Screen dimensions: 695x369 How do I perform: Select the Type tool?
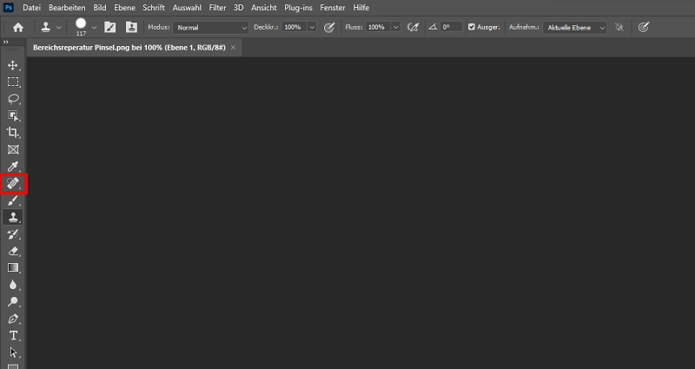[13, 335]
